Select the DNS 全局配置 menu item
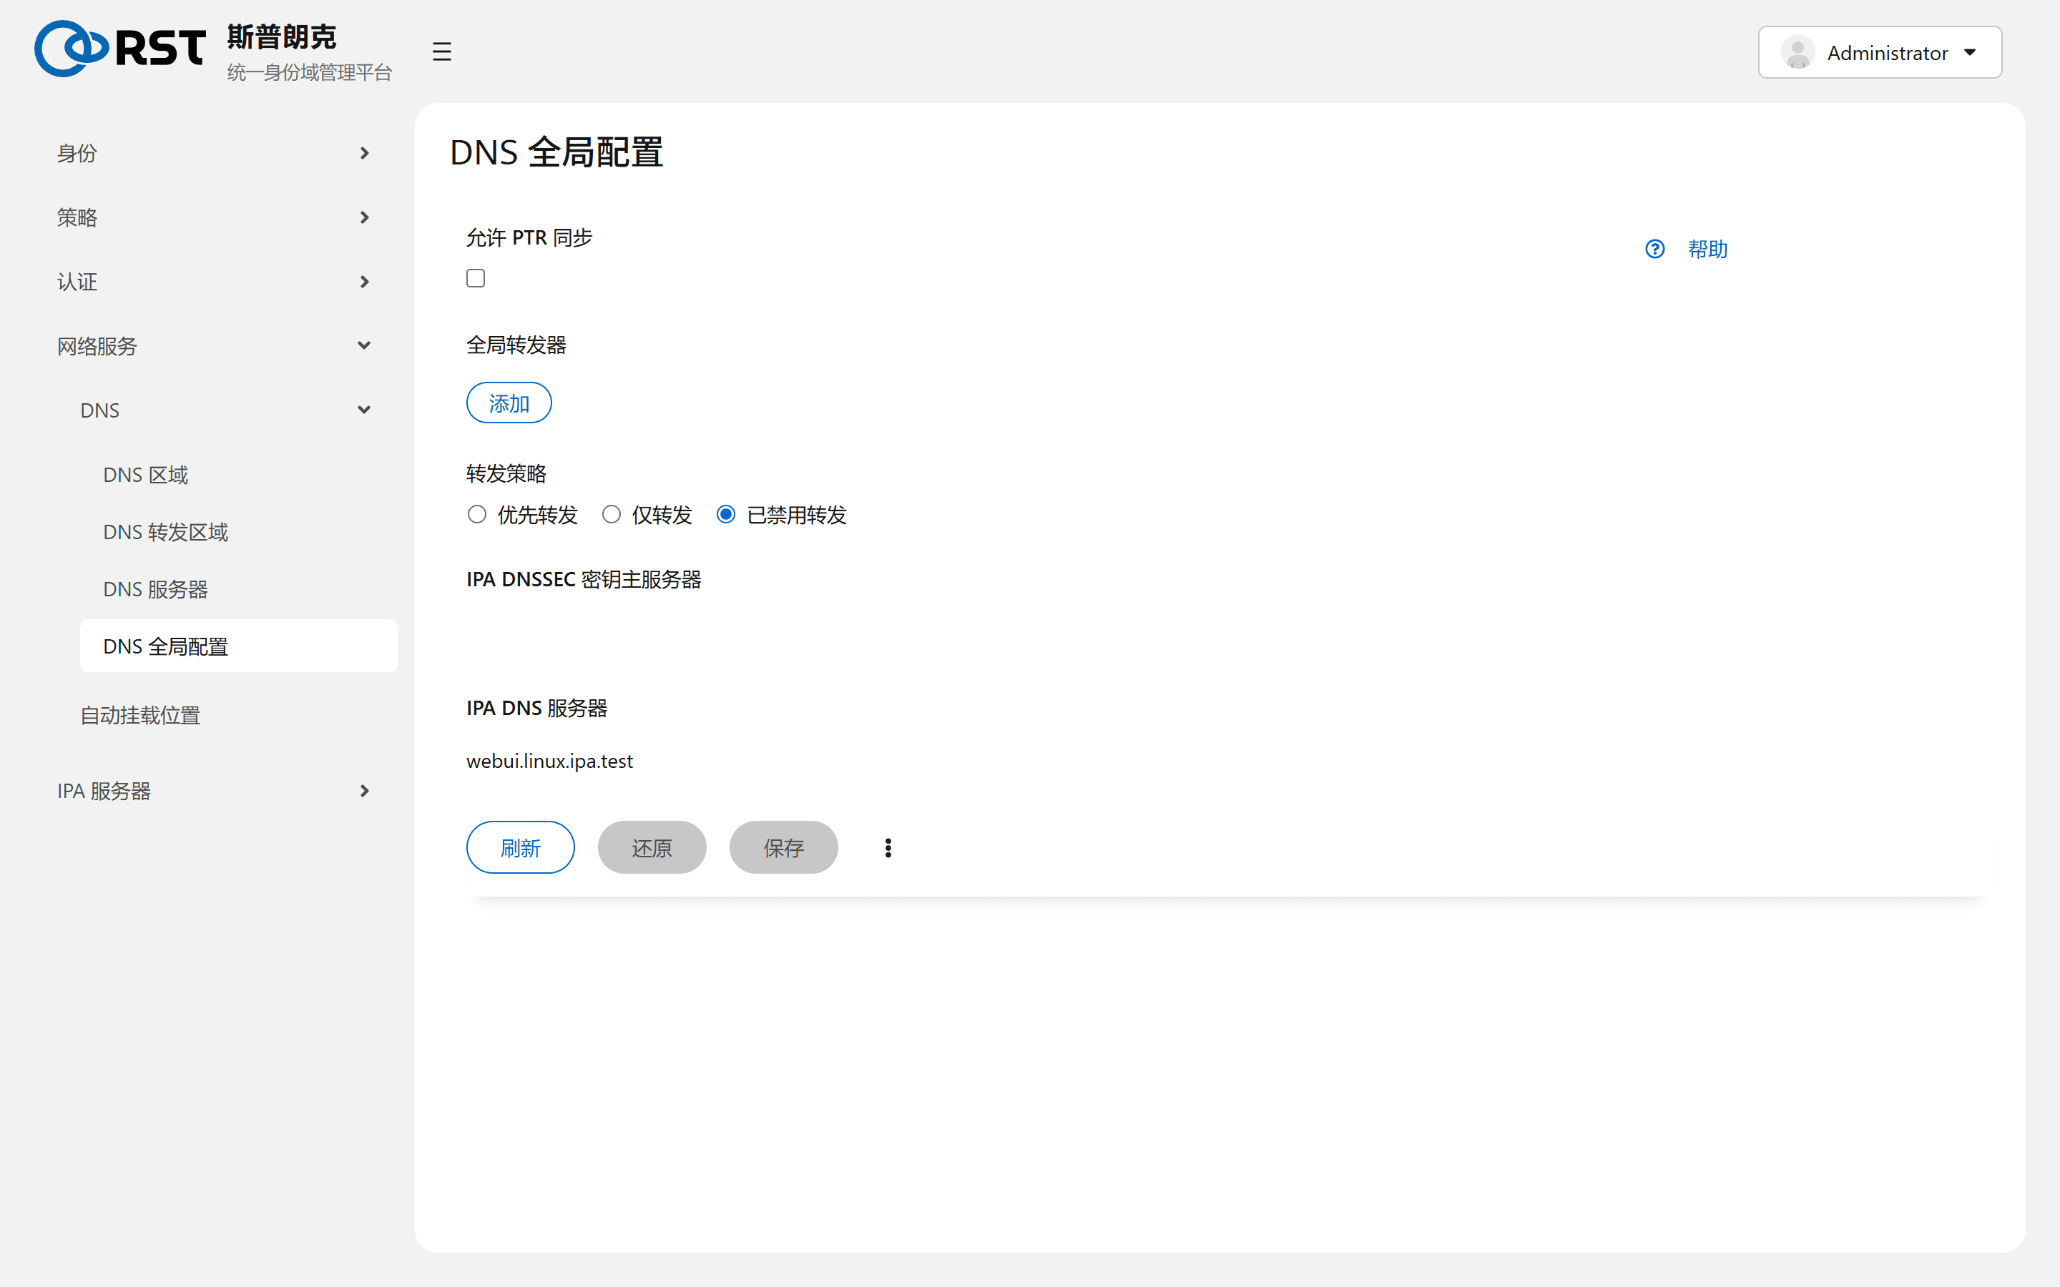 coord(238,646)
